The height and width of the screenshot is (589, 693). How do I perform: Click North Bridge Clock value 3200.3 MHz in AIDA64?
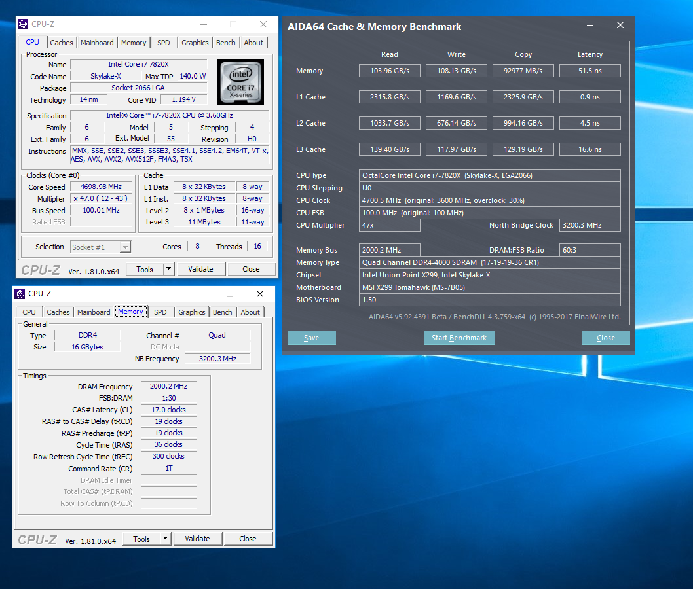[590, 225]
